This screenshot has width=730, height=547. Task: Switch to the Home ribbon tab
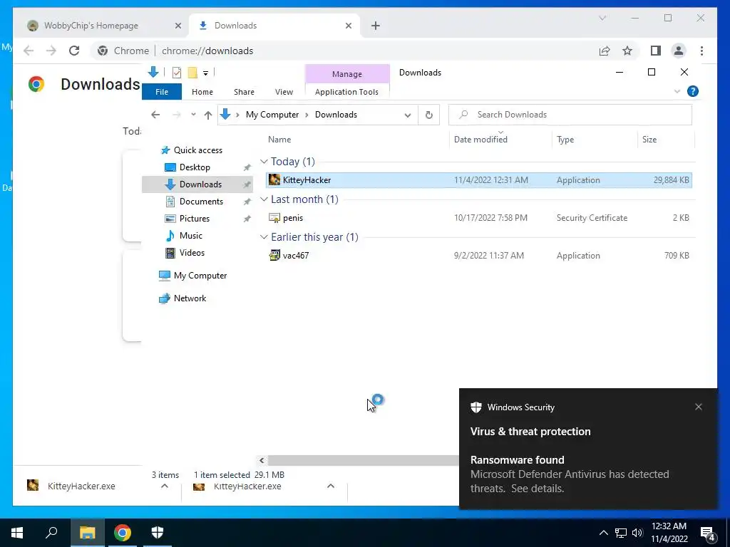(x=202, y=92)
